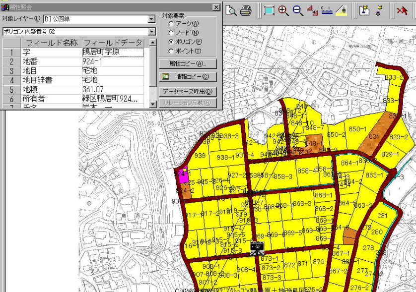Select the ポイント(T) radio button
The width and height of the screenshot is (416, 292).
[172, 51]
